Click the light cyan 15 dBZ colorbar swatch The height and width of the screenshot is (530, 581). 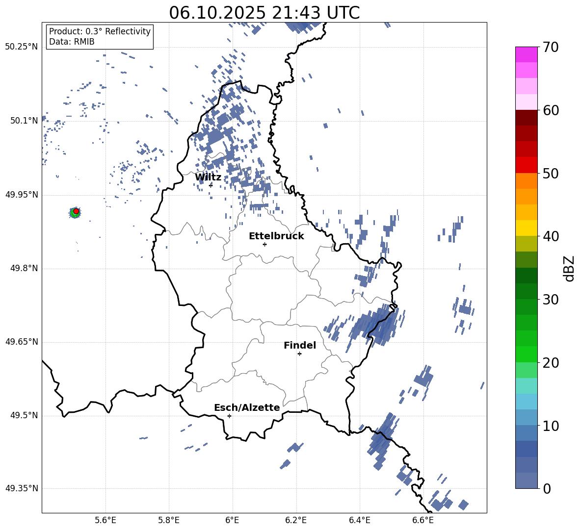pyautogui.click(x=526, y=386)
